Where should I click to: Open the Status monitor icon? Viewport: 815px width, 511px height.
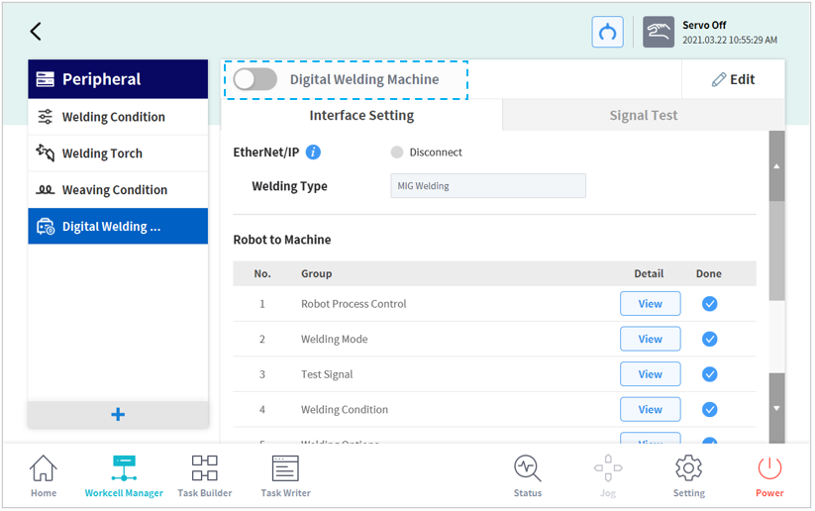(x=527, y=475)
